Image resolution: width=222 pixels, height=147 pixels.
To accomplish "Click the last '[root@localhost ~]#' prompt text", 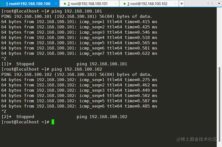I will coord(25,122).
